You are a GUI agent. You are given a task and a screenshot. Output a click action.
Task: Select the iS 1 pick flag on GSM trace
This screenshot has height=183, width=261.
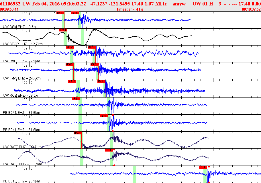[75, 13]
